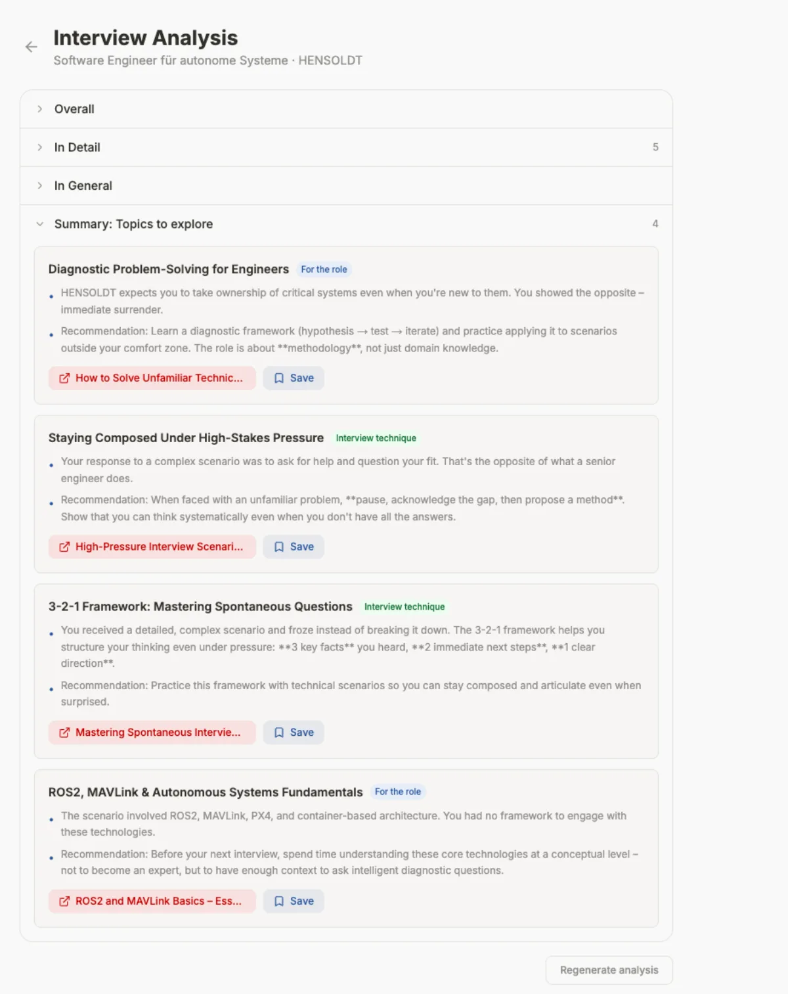The height and width of the screenshot is (994, 788).
Task: Click 'For the role' tag beside ROS2, MAVLink
Action: 398,792
